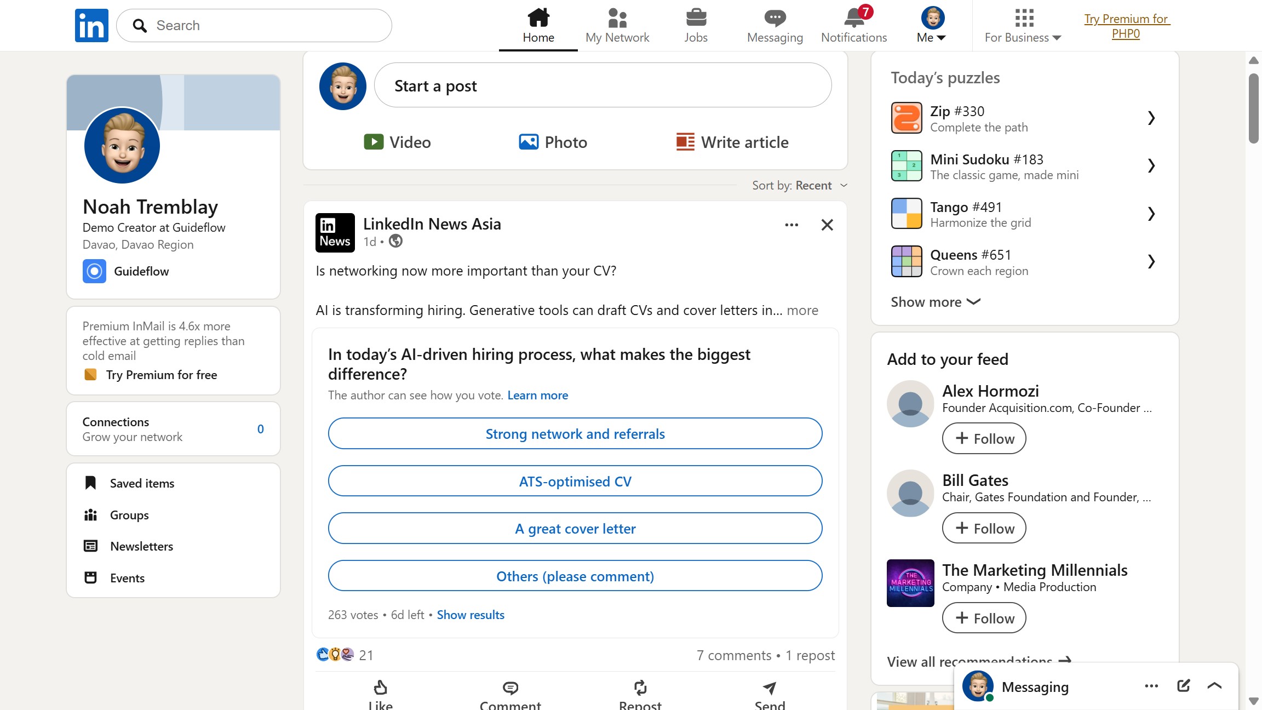Expand the For Business menu

[1023, 25]
